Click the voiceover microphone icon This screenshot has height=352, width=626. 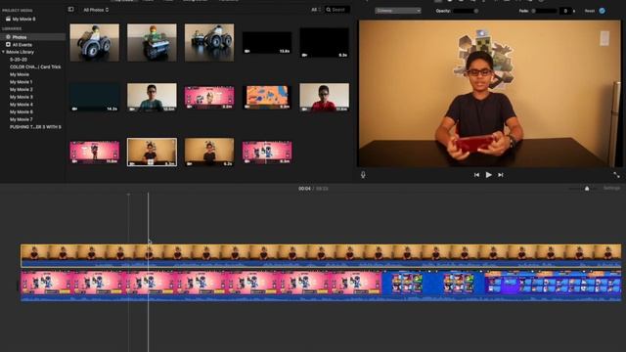coord(363,175)
